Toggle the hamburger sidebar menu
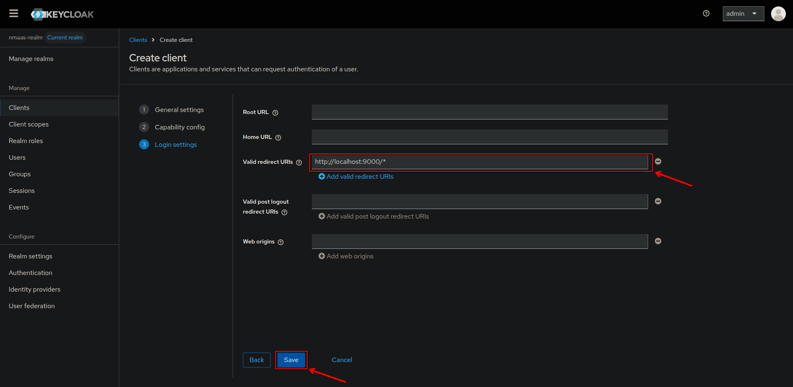This screenshot has width=793, height=387. click(x=14, y=14)
